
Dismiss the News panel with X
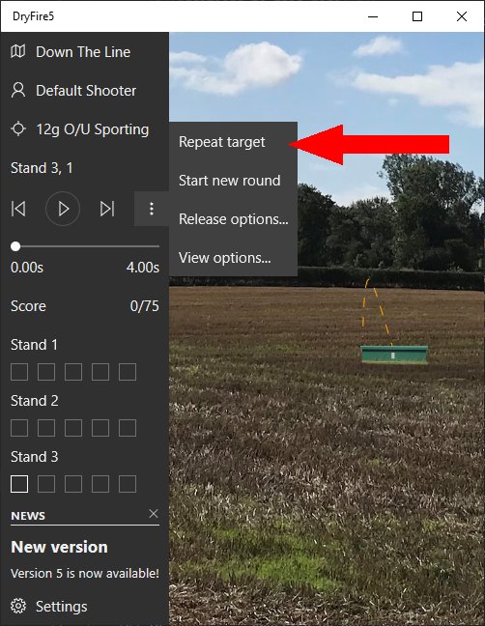[154, 513]
